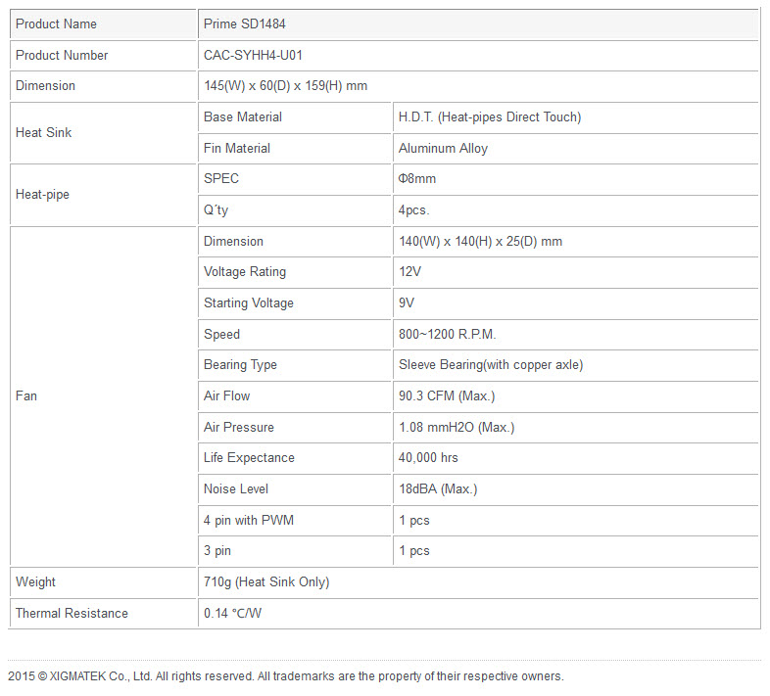
Task: Click the Fan section header cell
Action: pyautogui.click(x=26, y=396)
